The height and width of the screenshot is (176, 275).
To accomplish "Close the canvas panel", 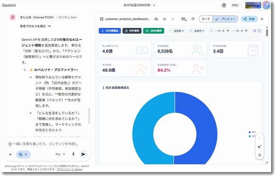I will tap(262, 19).
